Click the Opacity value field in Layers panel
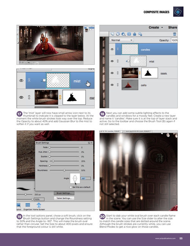 pos(174,40)
